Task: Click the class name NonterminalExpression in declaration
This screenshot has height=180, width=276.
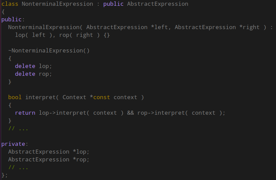Action: point(57,4)
